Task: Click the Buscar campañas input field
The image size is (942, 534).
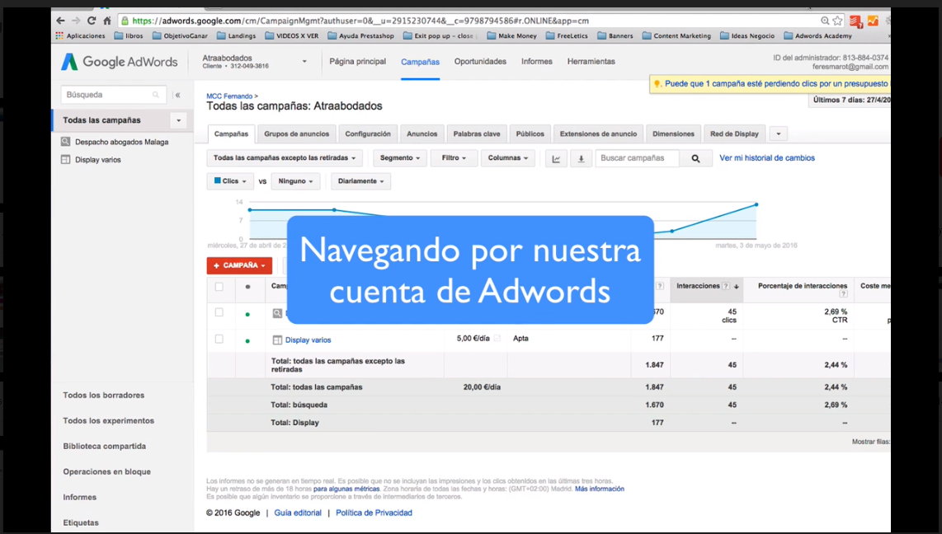Action: [638, 158]
